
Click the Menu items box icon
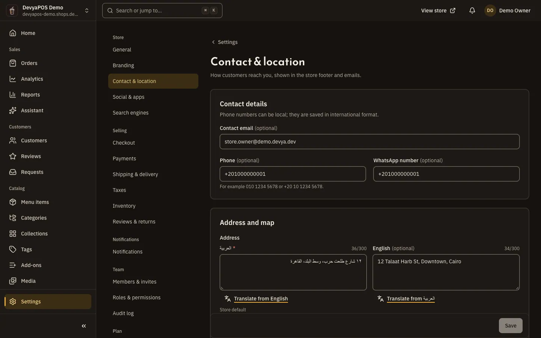tap(13, 202)
